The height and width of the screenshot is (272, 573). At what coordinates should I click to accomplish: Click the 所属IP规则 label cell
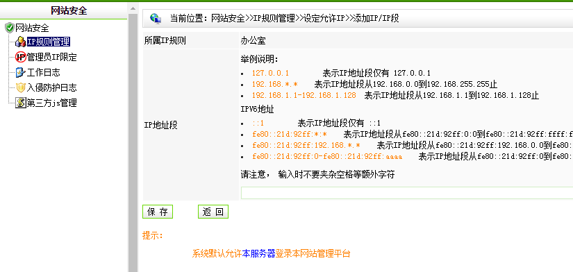click(190, 40)
